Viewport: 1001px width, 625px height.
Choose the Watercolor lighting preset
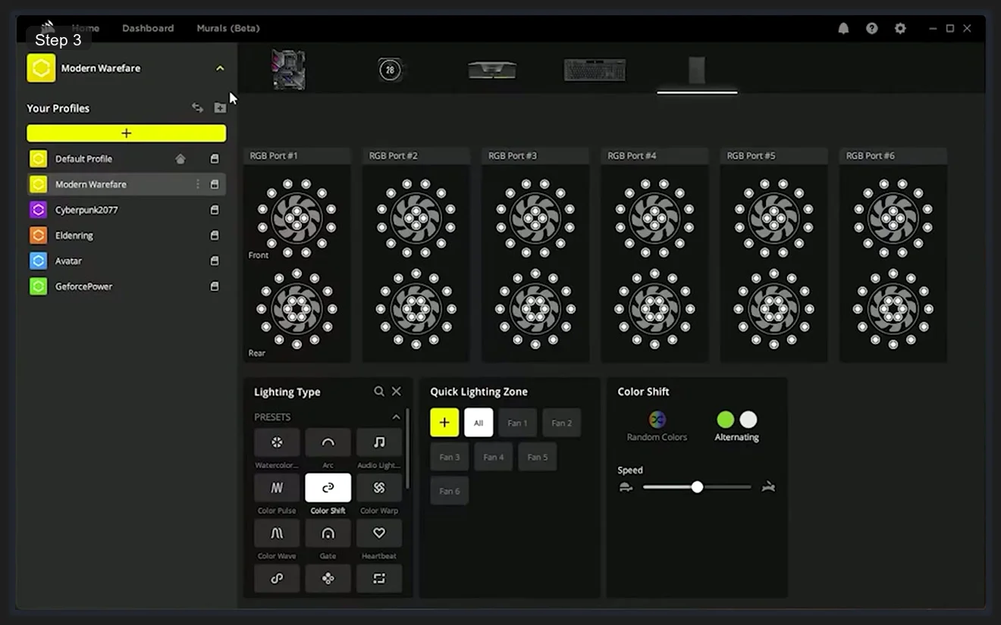pos(277,442)
